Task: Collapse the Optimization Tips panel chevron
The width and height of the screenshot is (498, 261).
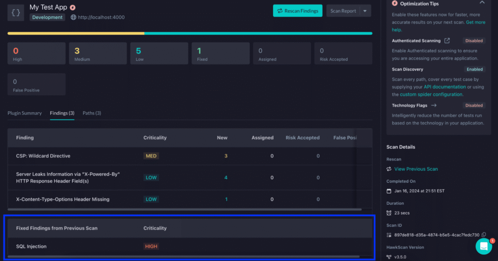Action: coord(482,3)
